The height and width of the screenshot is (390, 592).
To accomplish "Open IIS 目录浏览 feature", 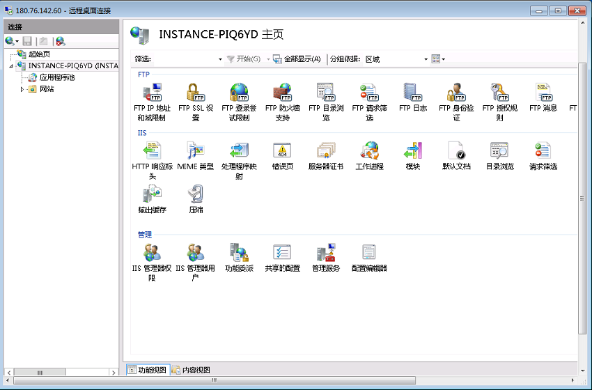I will 499,156.
